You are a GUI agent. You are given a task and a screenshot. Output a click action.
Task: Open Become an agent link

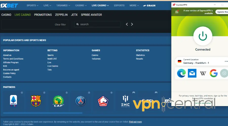(11, 70)
